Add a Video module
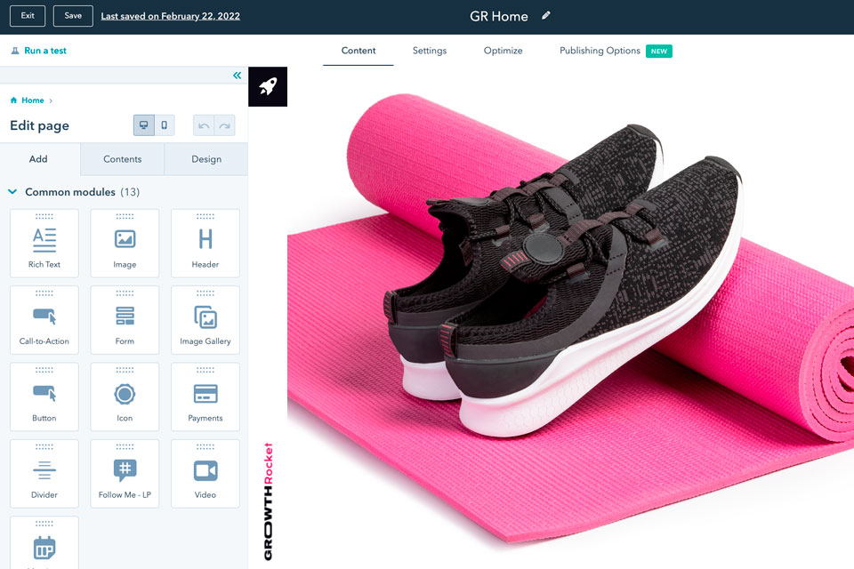This screenshot has width=854, height=569. pyautogui.click(x=205, y=473)
